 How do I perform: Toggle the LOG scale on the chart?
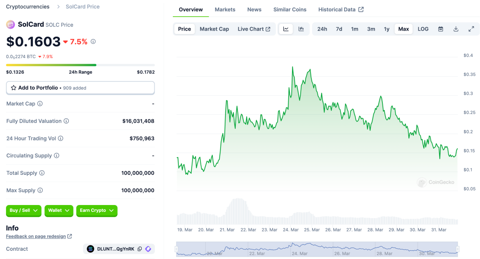tap(423, 29)
